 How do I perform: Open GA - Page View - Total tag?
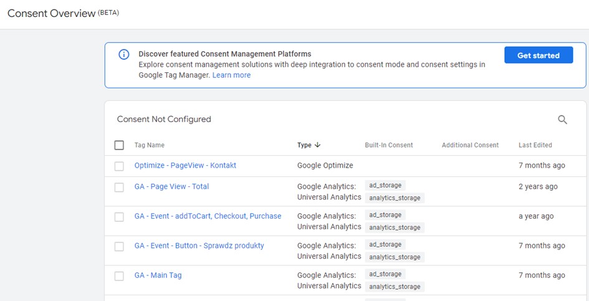pyautogui.click(x=171, y=186)
